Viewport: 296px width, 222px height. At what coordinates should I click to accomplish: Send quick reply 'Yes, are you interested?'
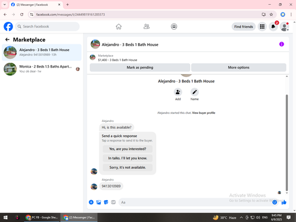pos(128,149)
